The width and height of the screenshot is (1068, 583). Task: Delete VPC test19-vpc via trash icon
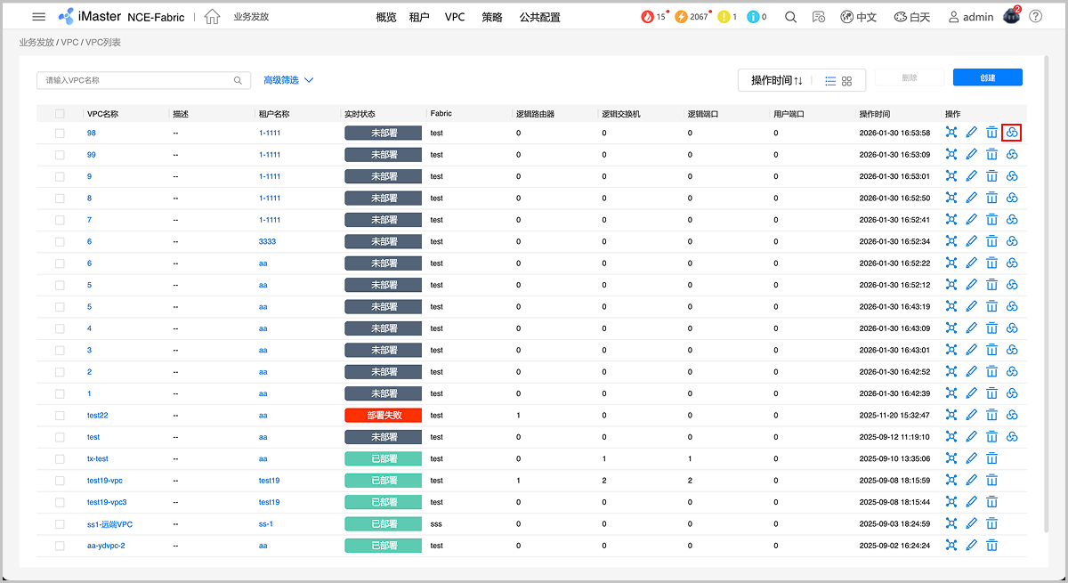(991, 480)
